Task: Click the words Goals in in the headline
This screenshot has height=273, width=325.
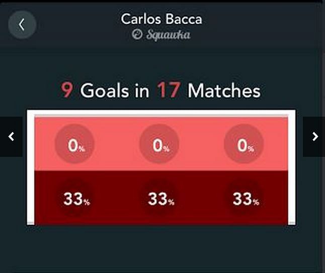Action: [x=115, y=91]
